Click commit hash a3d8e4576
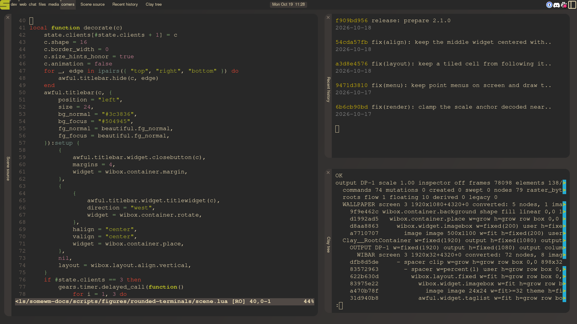This screenshot has width=577, height=324. click(352, 64)
